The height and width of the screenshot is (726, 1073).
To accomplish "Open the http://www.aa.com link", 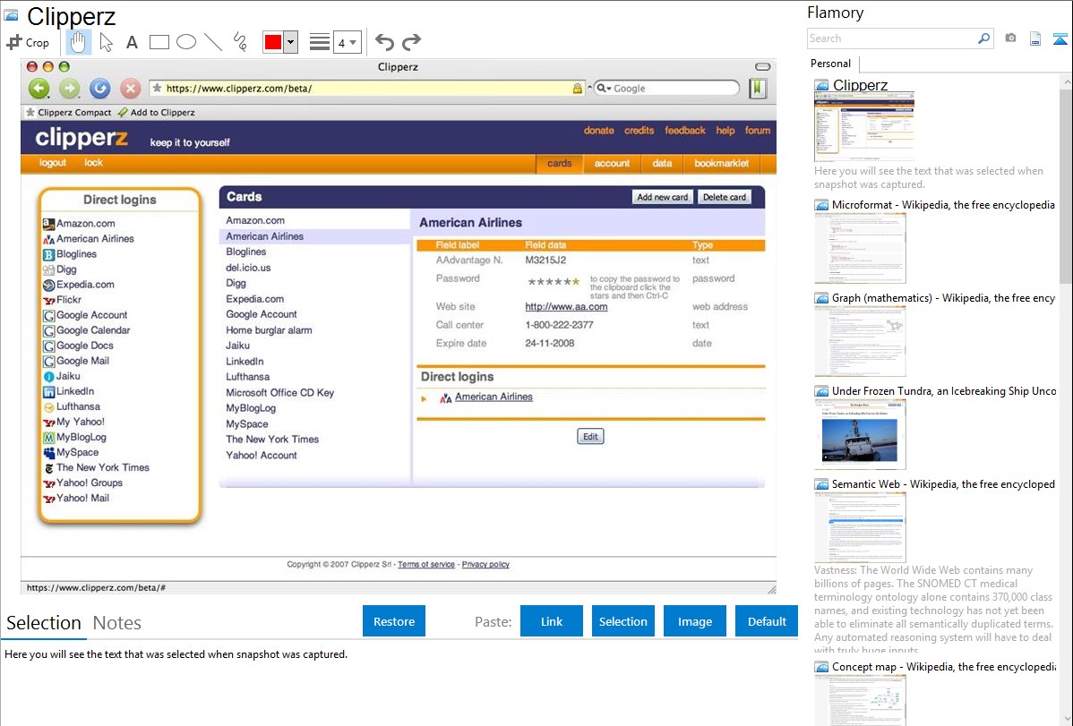I will tap(566, 306).
